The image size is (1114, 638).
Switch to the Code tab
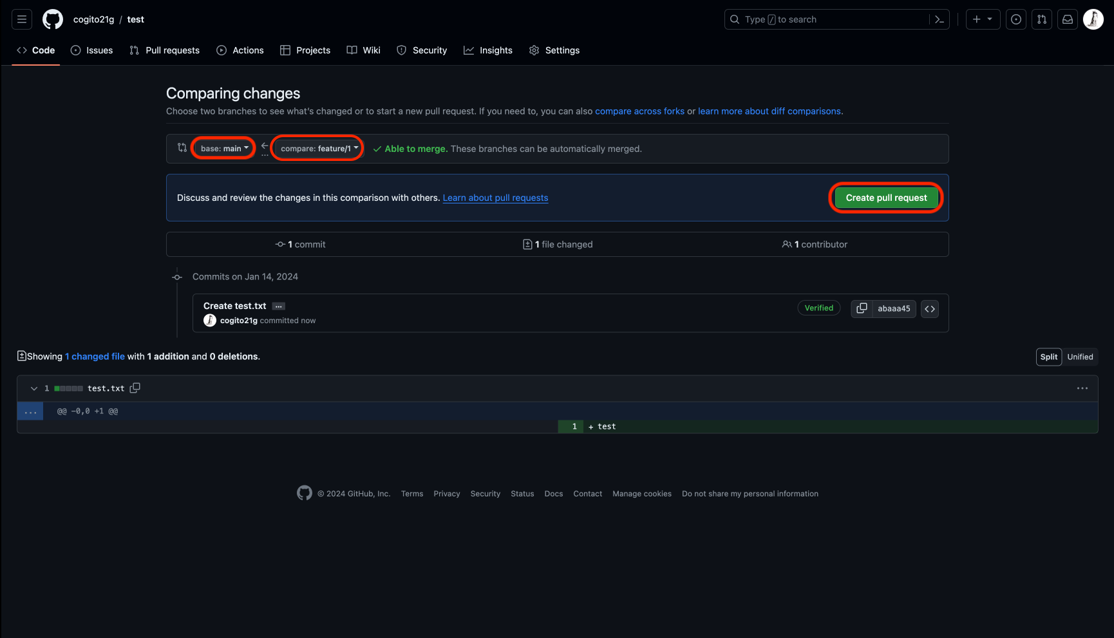(x=36, y=50)
